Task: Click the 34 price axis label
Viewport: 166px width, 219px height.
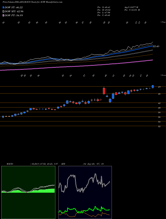Action: 159,122
